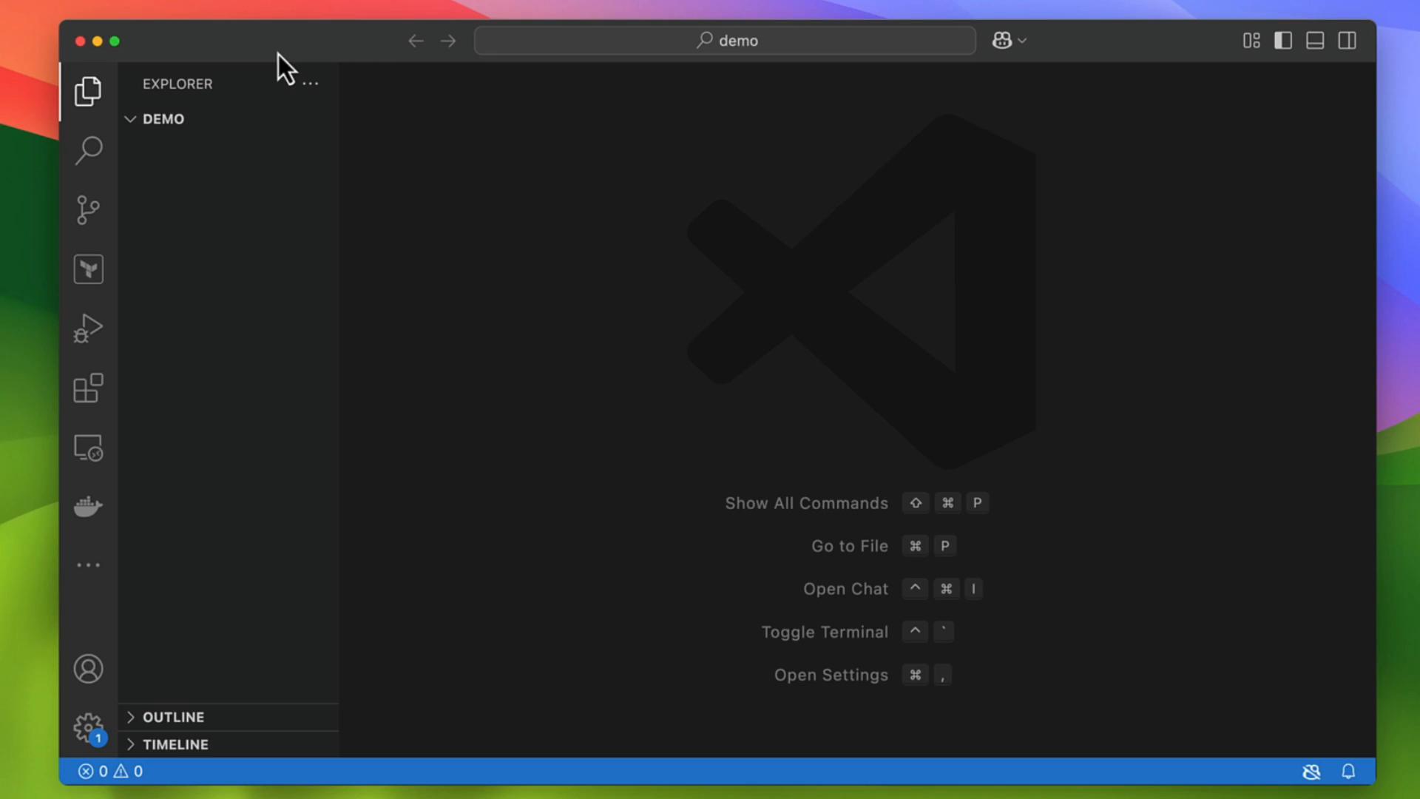1420x799 pixels.
Task: Expand the TIMELINE section
Action: [228, 744]
